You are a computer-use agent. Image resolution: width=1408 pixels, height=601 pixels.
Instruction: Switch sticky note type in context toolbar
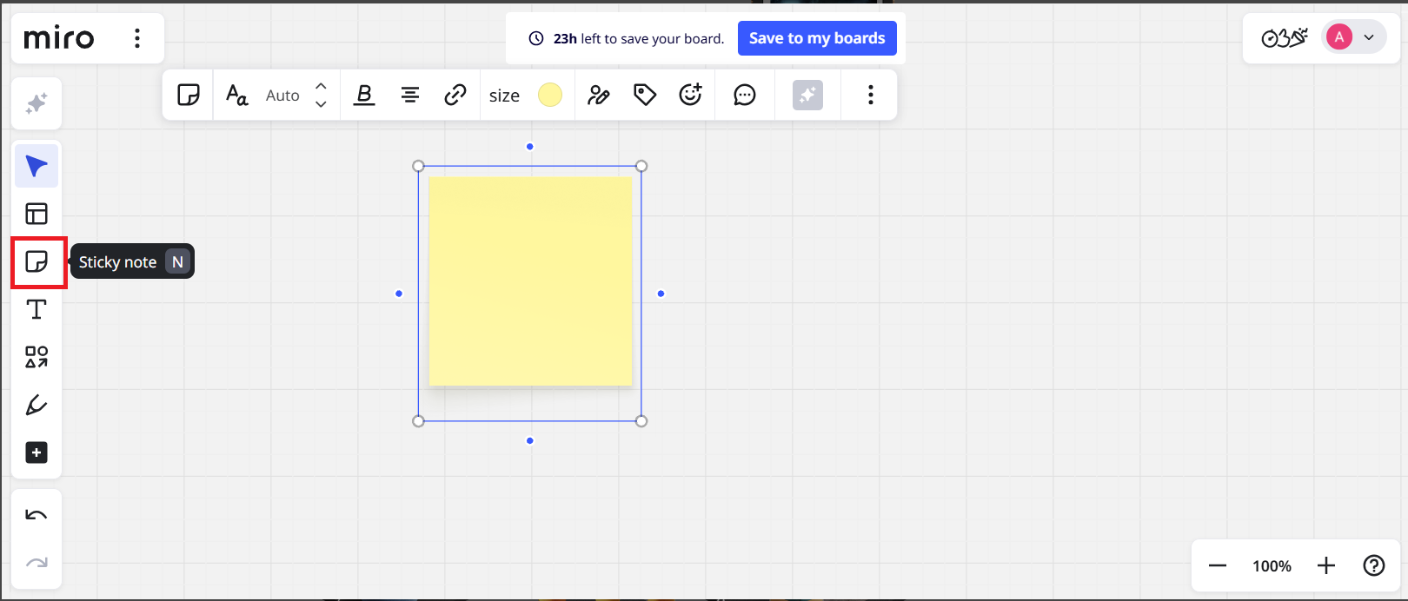pos(189,95)
